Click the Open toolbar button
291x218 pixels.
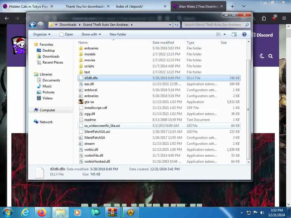66,34
